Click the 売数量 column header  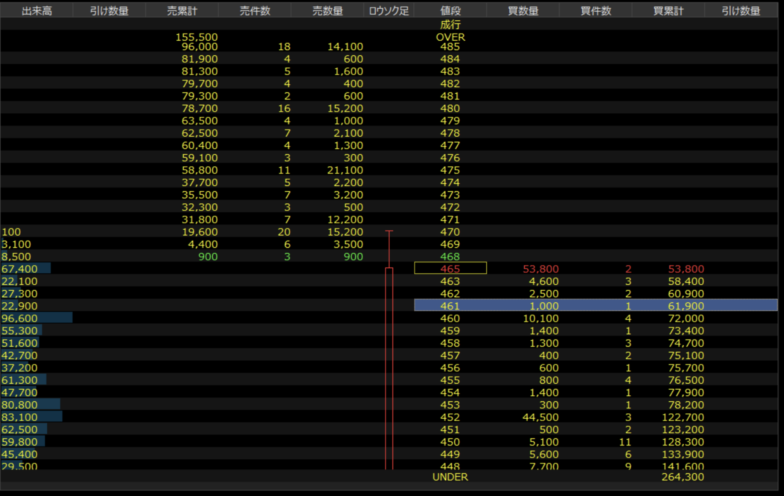327,11
